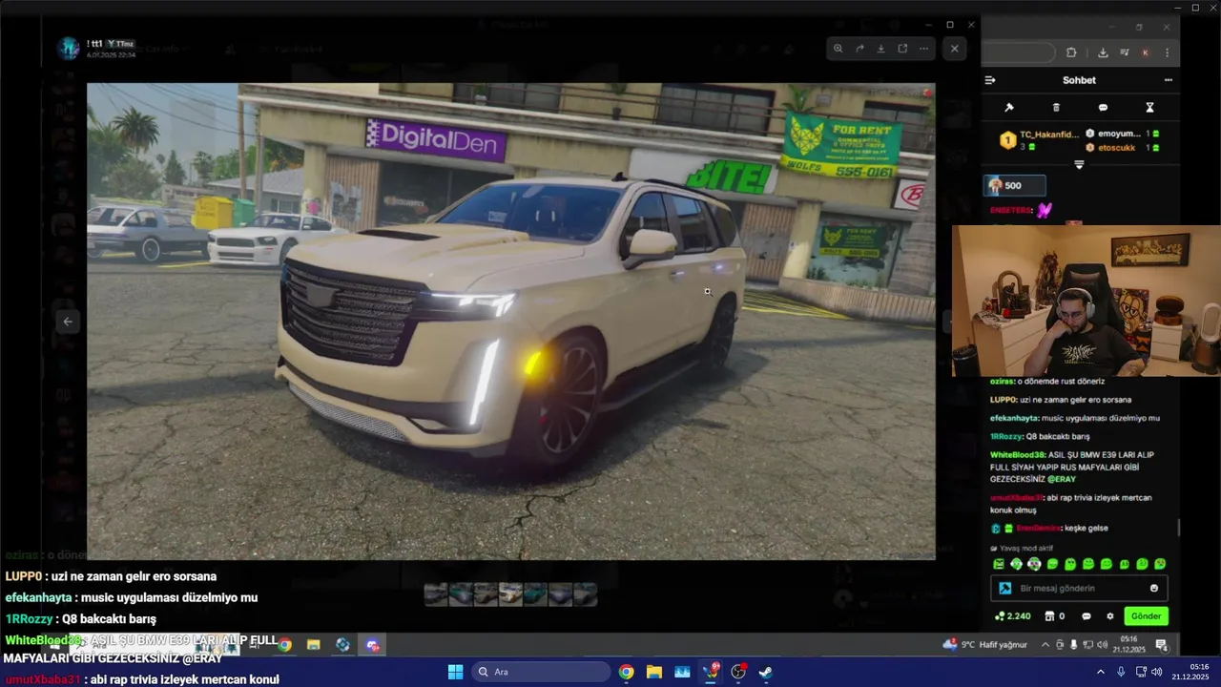Open Chrome from the bottom taskbar
This screenshot has height=687, width=1221.
coord(626,672)
